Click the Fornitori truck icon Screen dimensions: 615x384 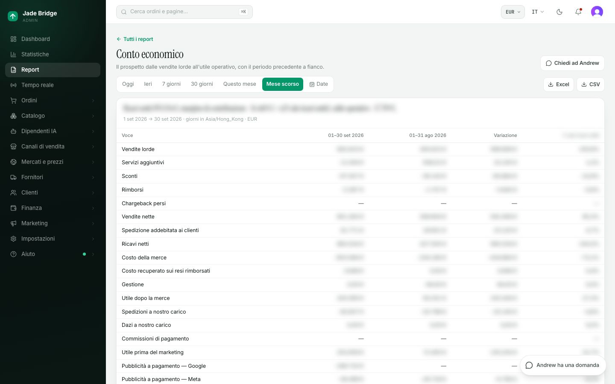[x=13, y=177]
